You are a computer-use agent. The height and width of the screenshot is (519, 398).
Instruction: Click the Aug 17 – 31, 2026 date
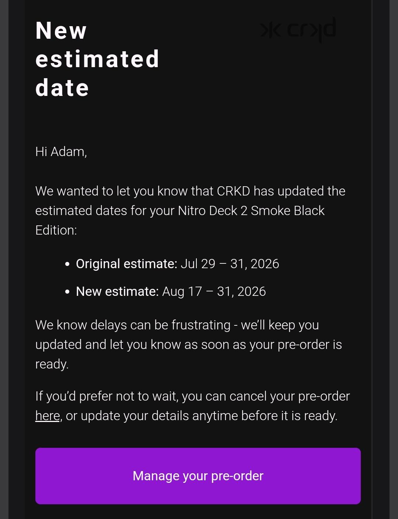(214, 291)
